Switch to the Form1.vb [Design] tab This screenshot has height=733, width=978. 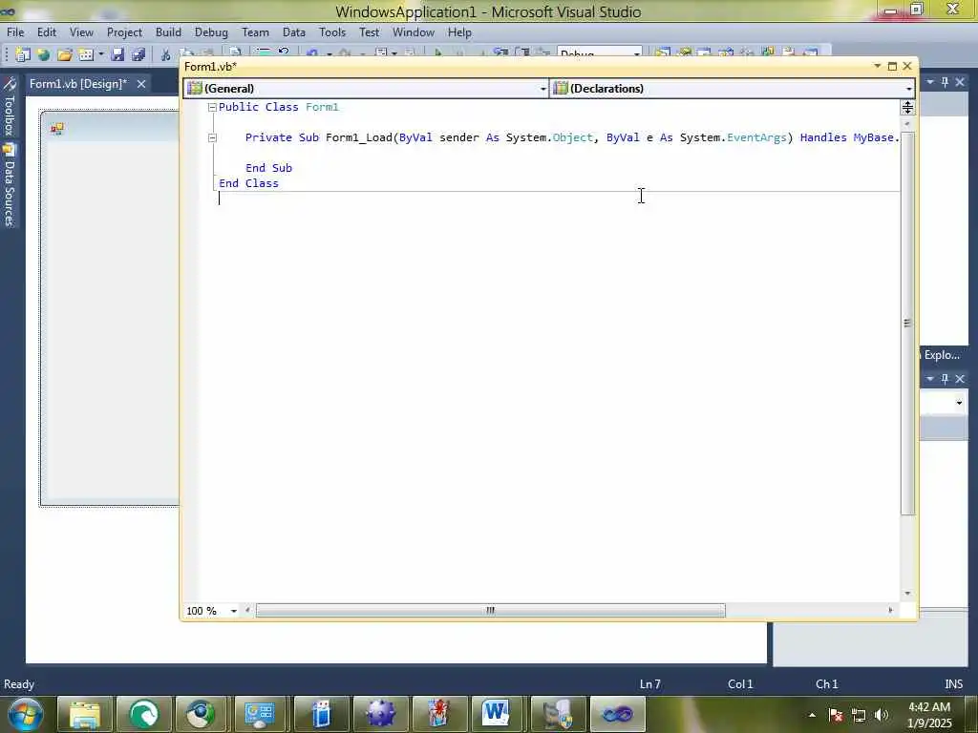78,84
